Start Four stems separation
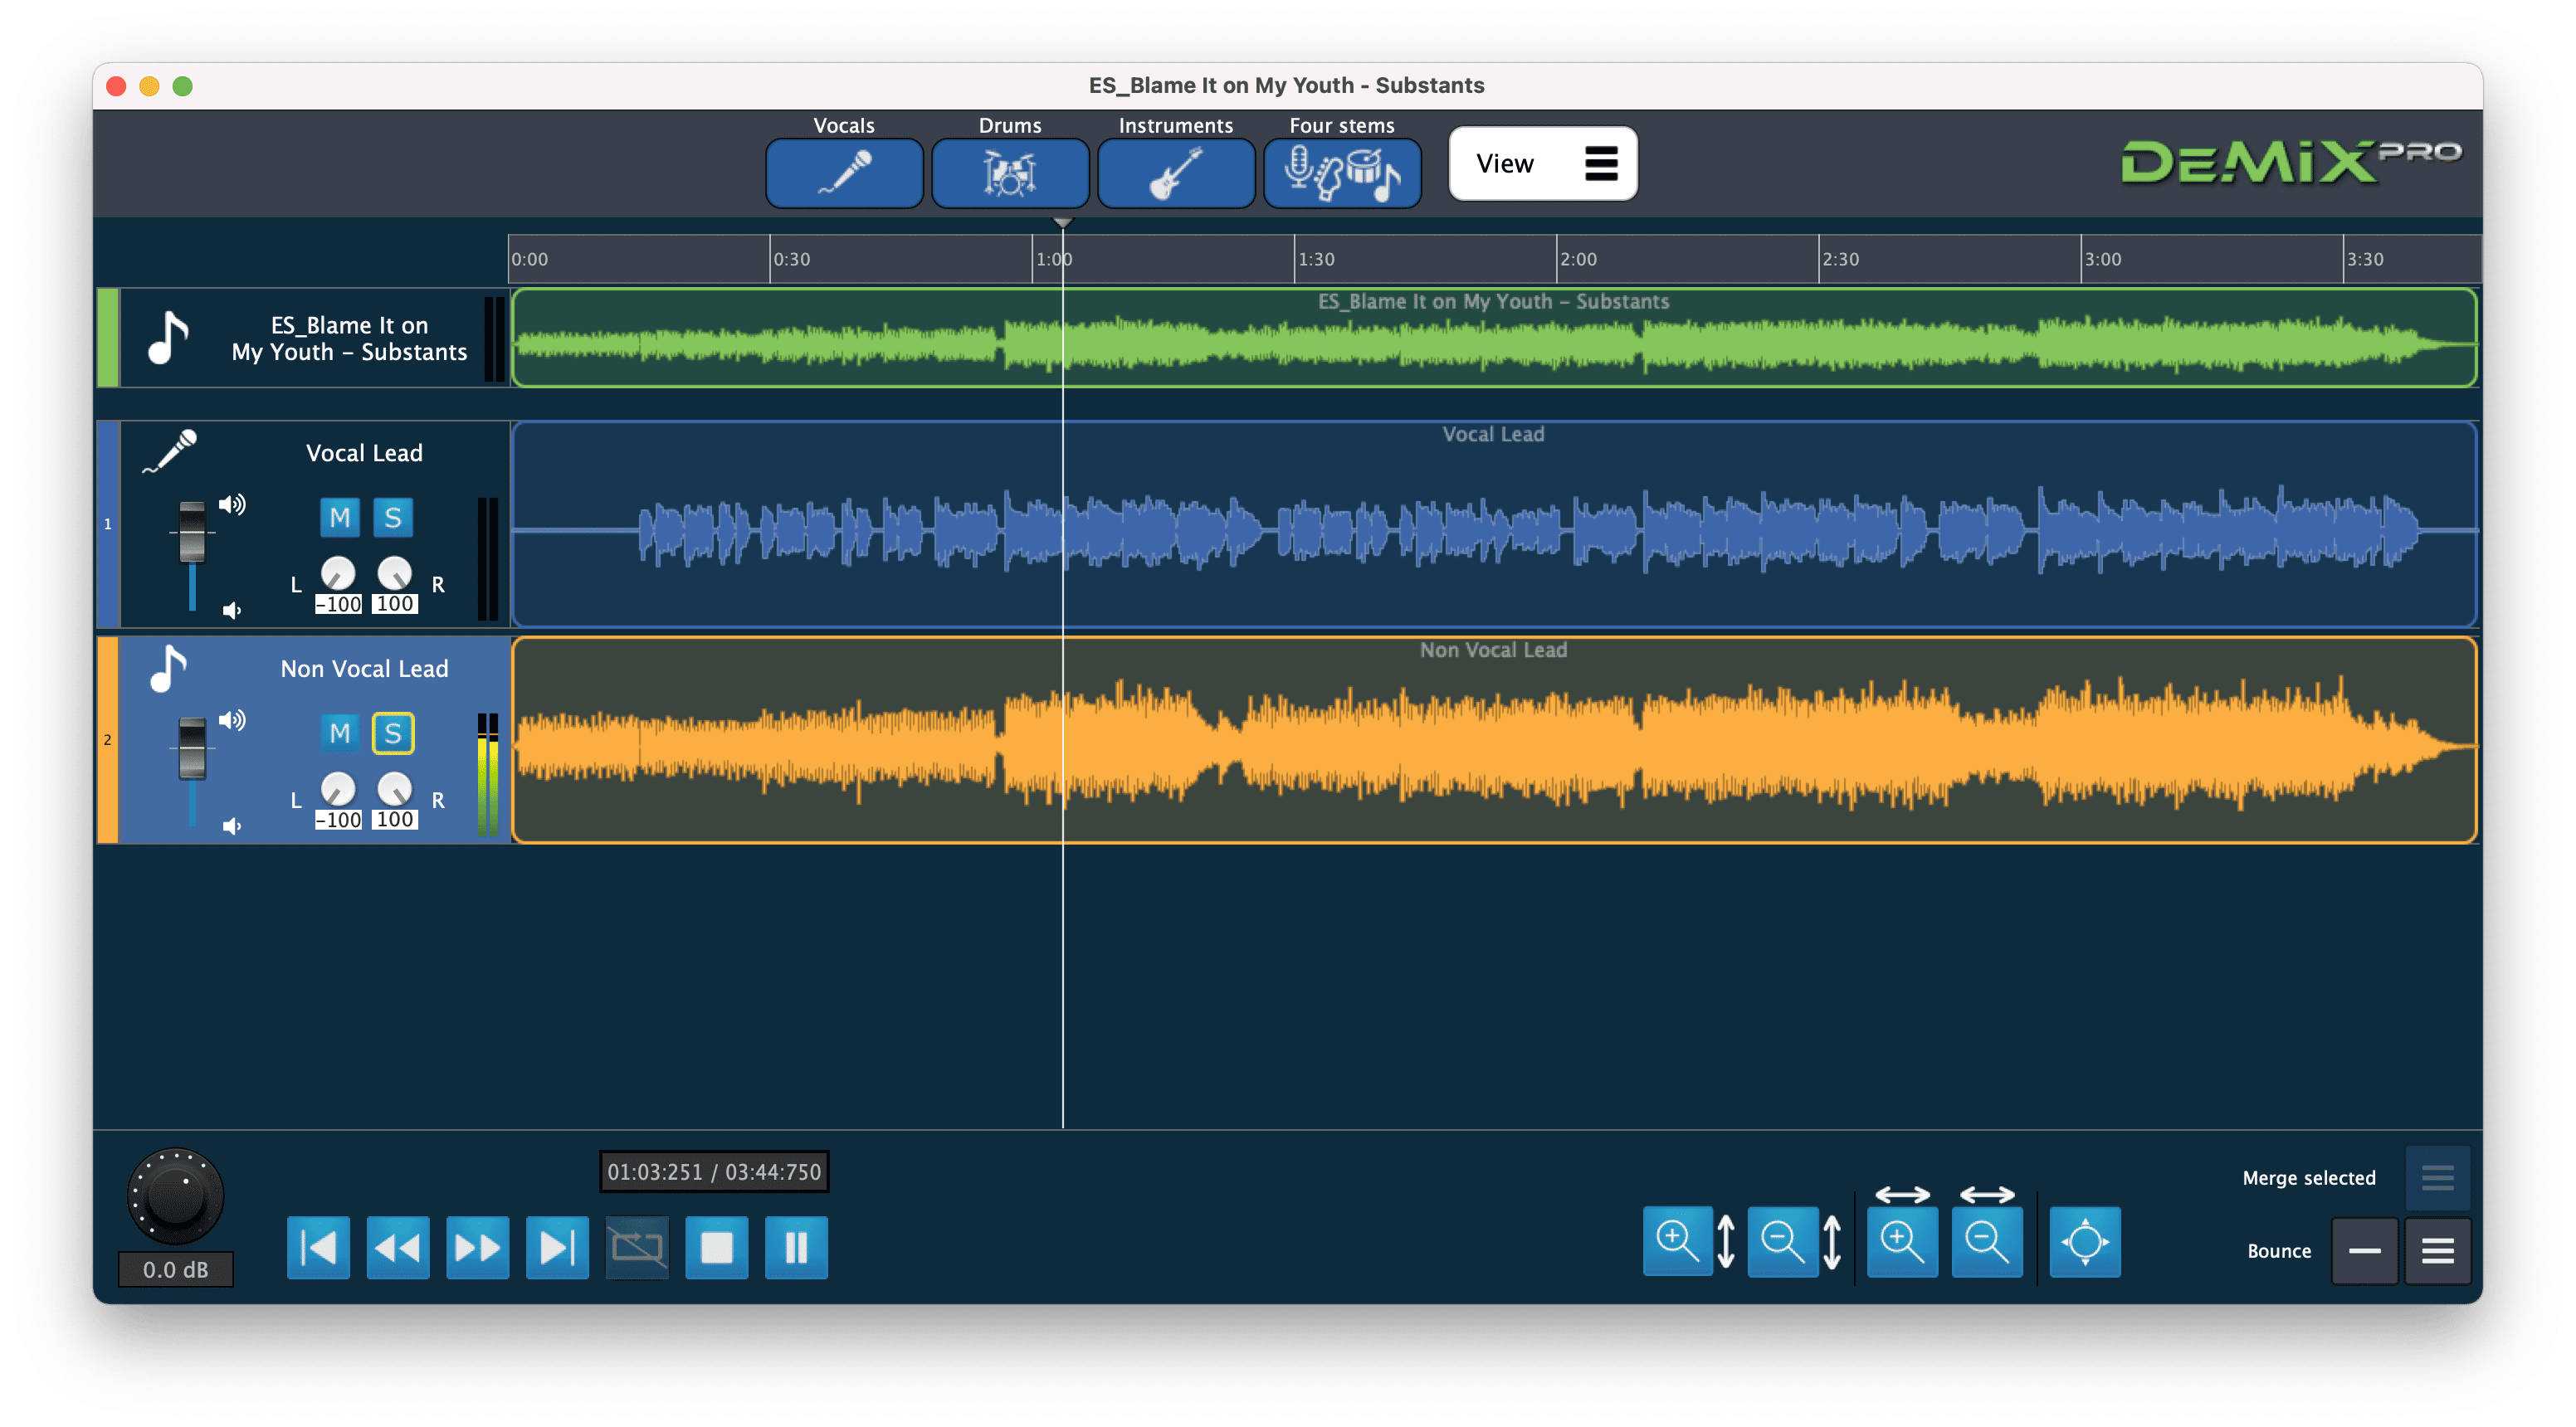 pyautogui.click(x=1342, y=173)
